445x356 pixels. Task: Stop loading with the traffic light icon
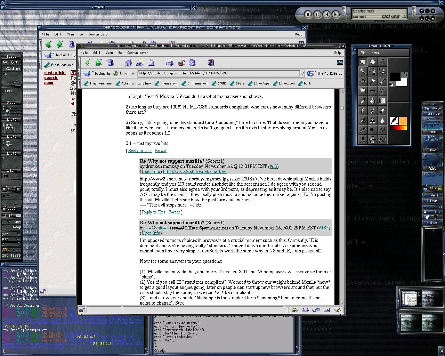coord(211,63)
